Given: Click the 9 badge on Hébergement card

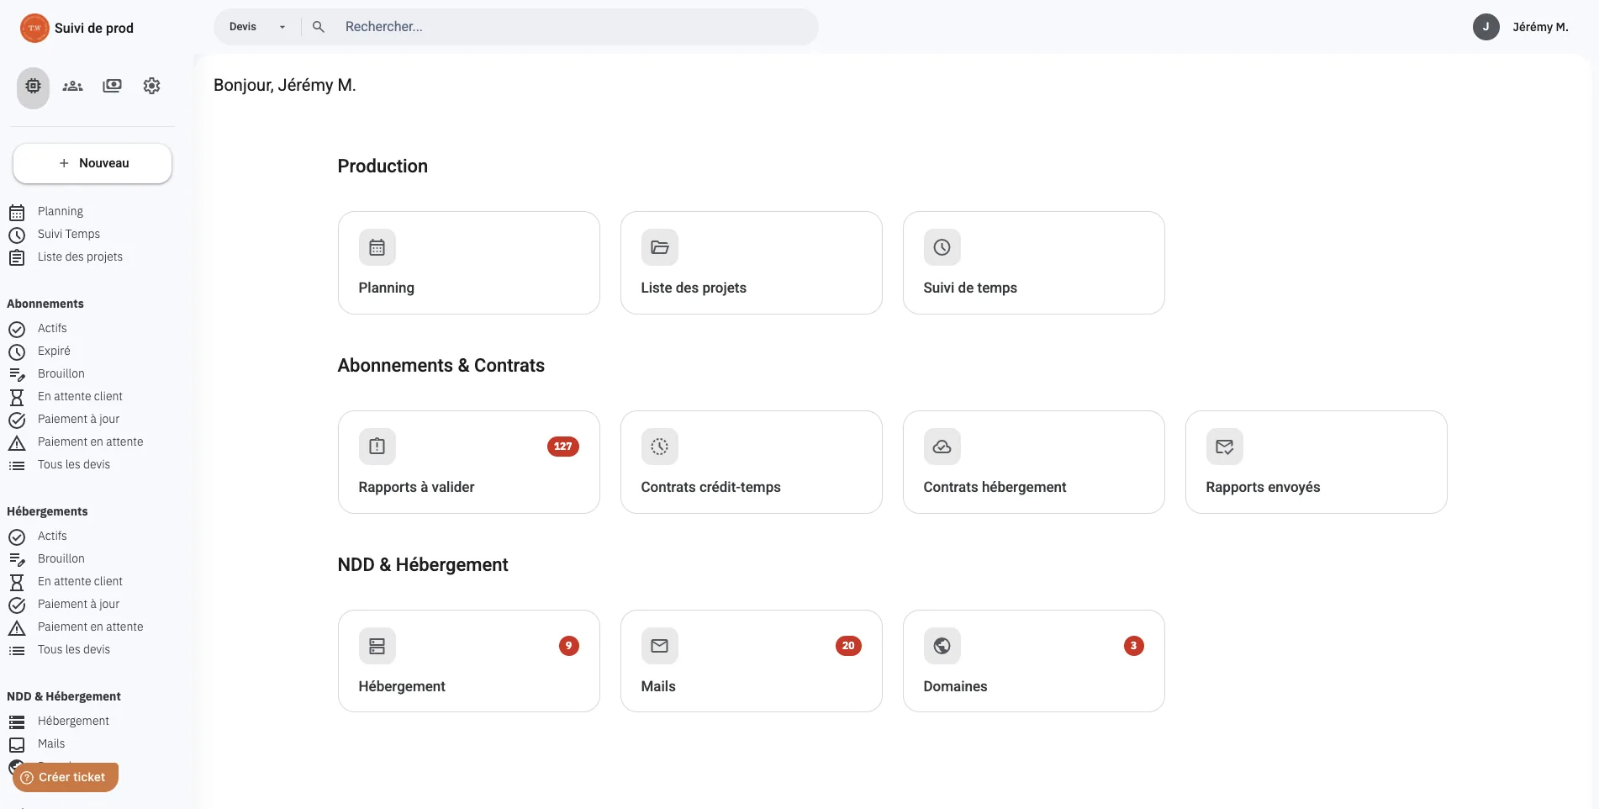Looking at the screenshot, I should 569,646.
